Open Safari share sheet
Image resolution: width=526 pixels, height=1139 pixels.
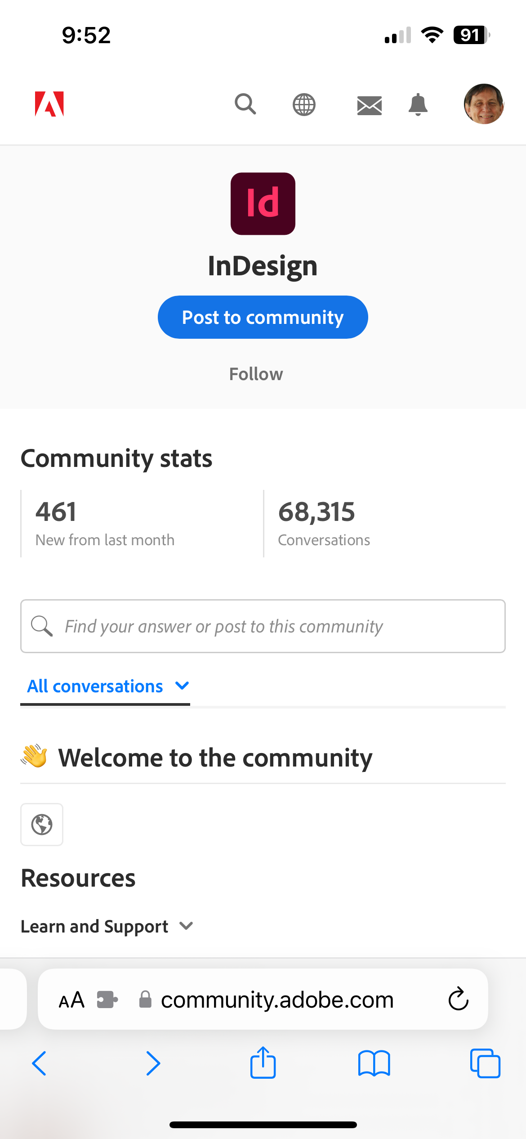point(263,1063)
